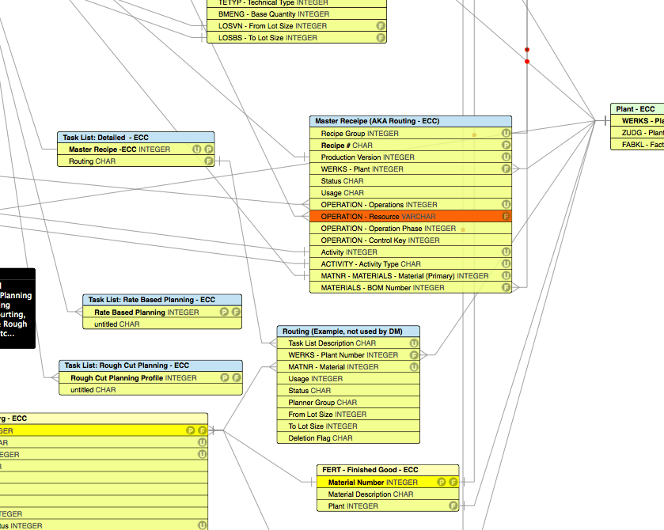The height and width of the screenshot is (530, 664).
Task: Click F badge on Routing CHAR row
Action: coord(209,161)
